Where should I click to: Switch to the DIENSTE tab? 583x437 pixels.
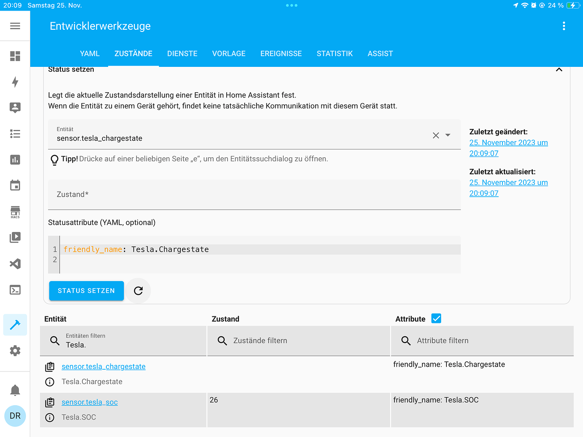point(182,53)
